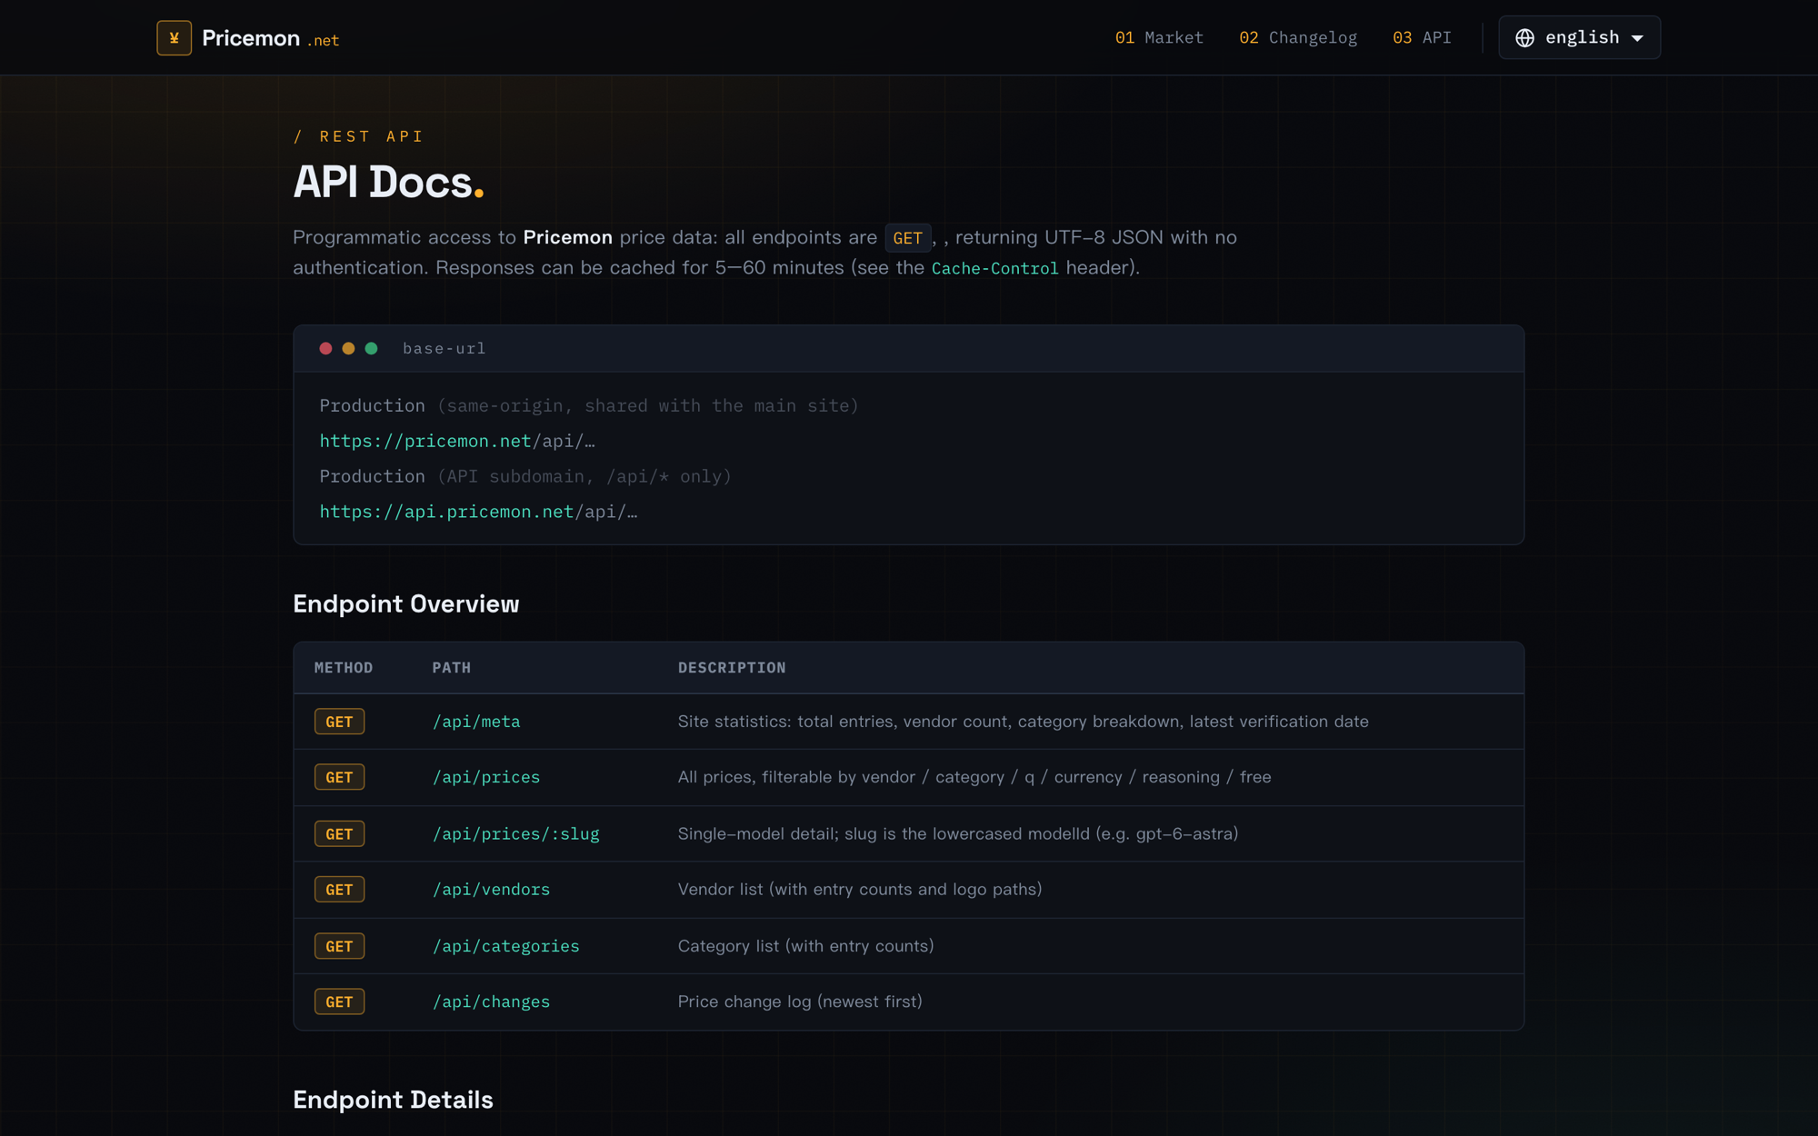Click the GET badge for /api/prices row
Screen dimensions: 1818x1136
tap(339, 777)
